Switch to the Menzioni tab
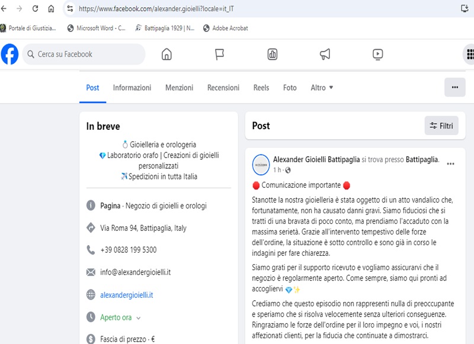Image resolution: width=474 pixels, height=344 pixels. click(180, 88)
